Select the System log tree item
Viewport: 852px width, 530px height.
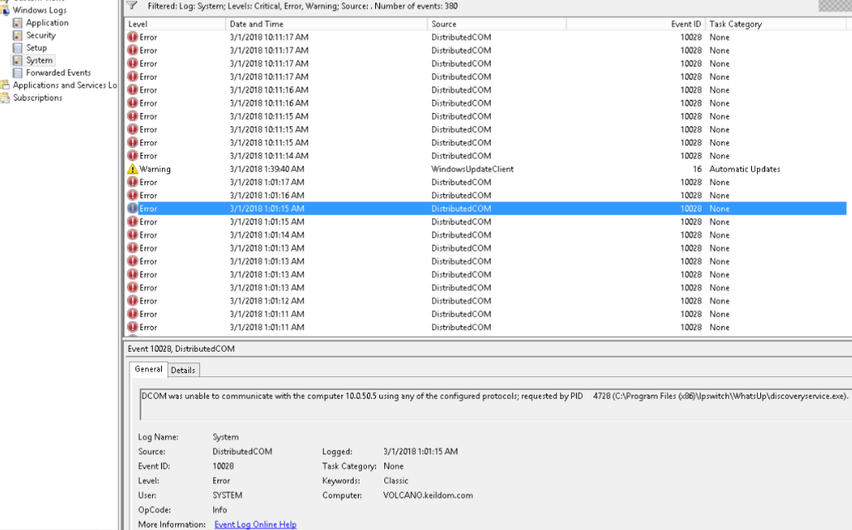pyautogui.click(x=39, y=60)
